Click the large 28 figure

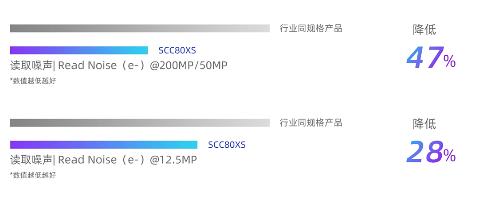[x=424, y=153]
